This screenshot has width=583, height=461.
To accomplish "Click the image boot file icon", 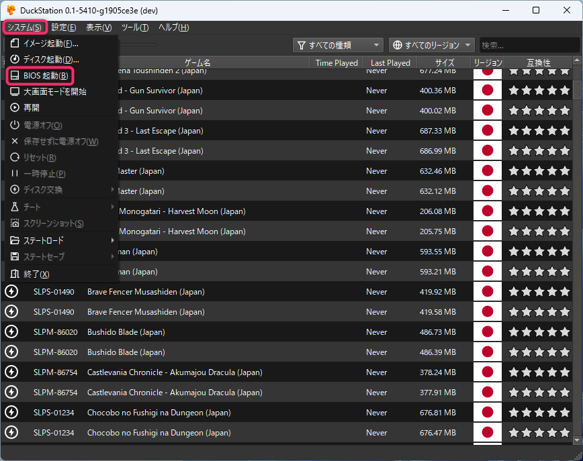I will 15,44.
